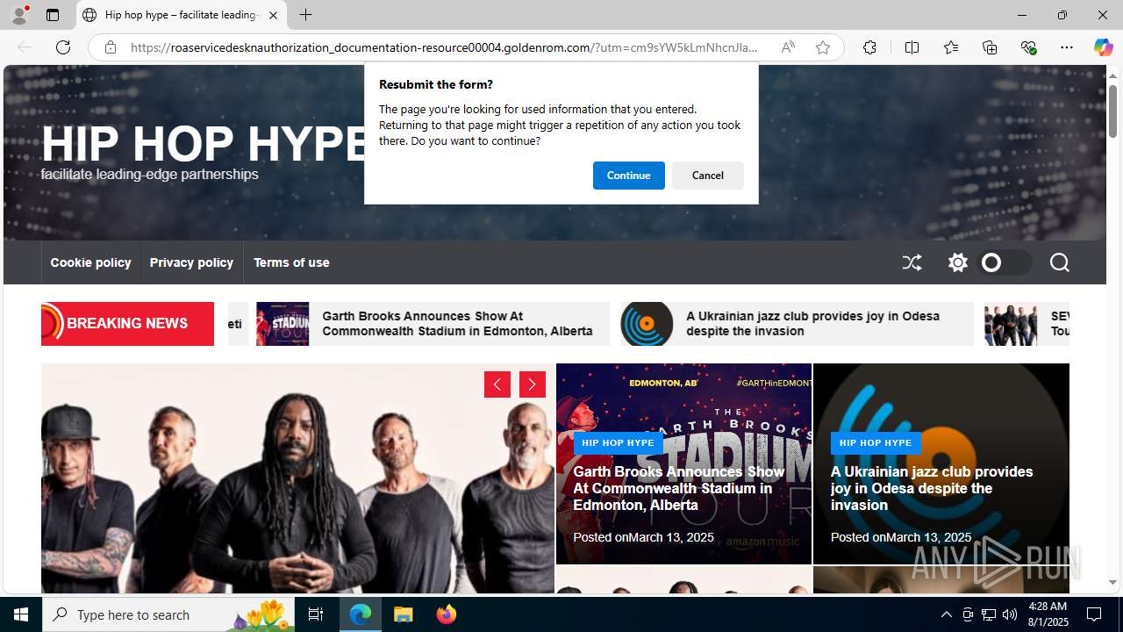Image resolution: width=1123 pixels, height=632 pixels.
Task: Open Settings and more ellipsis menu
Action: coord(1067,47)
